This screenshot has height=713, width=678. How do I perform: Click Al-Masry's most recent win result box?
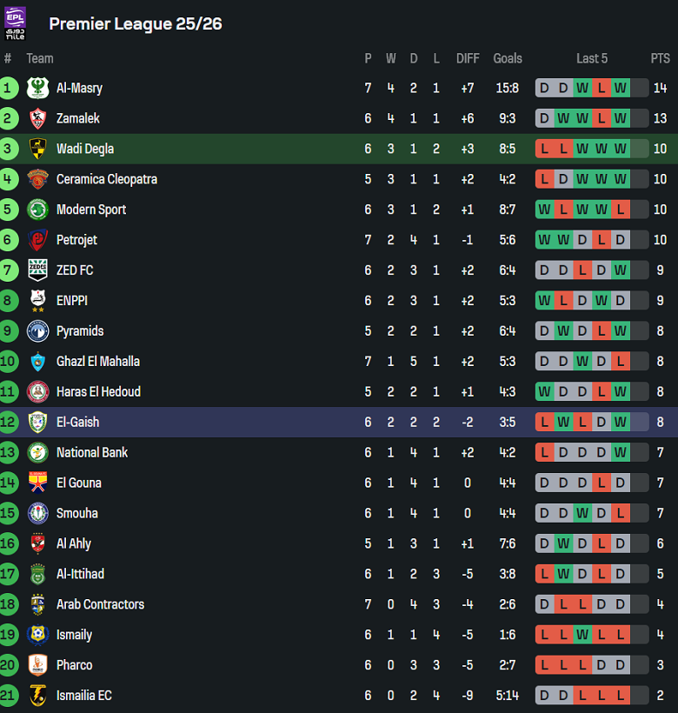point(621,88)
